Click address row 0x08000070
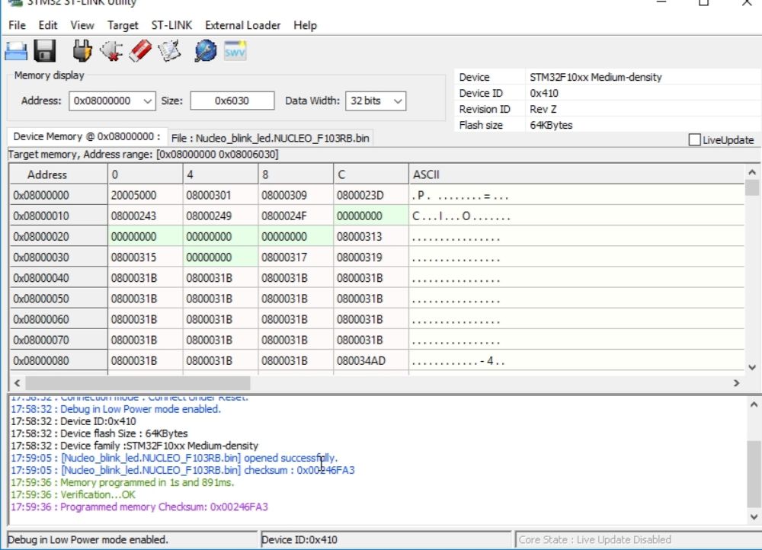762x550 pixels. 59,340
